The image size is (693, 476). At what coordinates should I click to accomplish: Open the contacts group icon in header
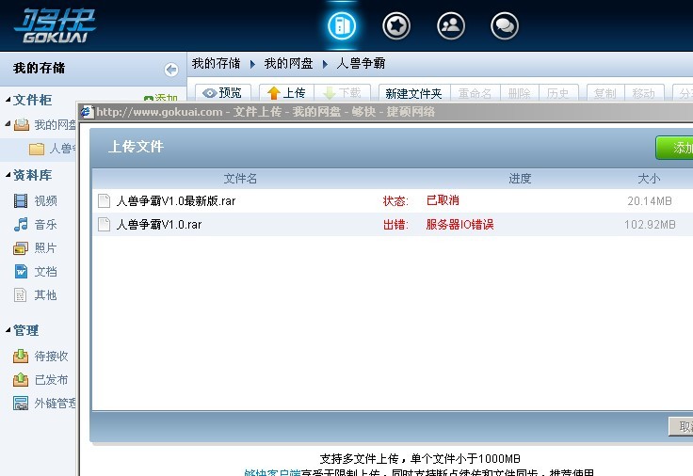coord(451,25)
